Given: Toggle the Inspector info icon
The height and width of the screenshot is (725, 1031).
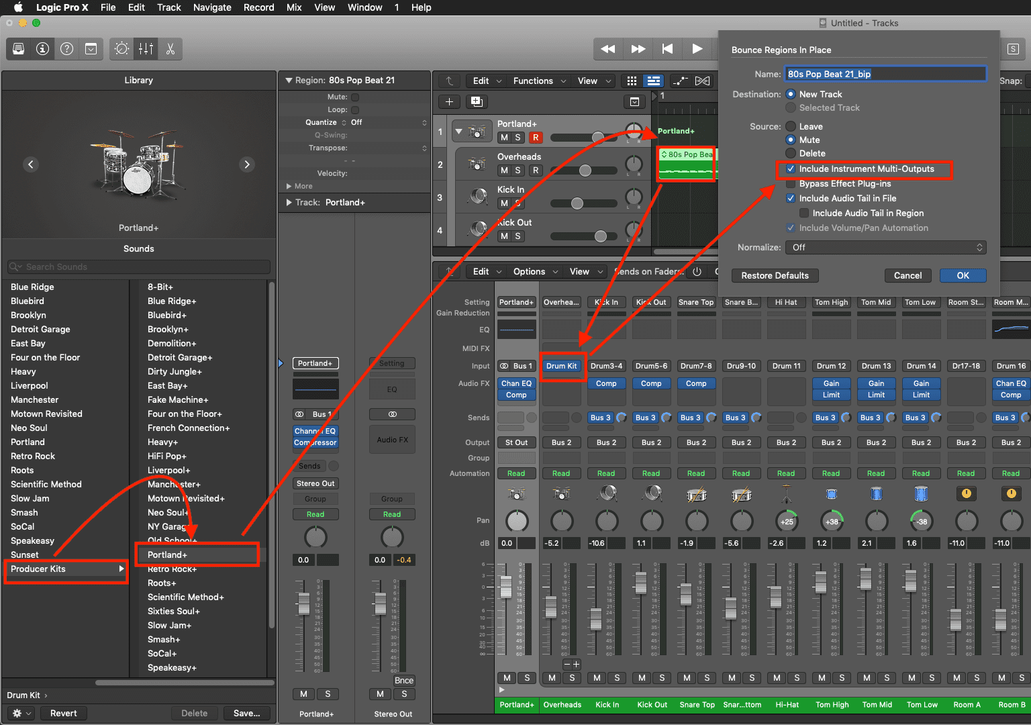Looking at the screenshot, I should [x=43, y=49].
